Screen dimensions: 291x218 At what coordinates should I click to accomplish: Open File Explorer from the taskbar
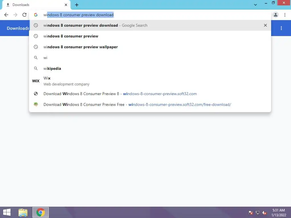click(x=23, y=212)
